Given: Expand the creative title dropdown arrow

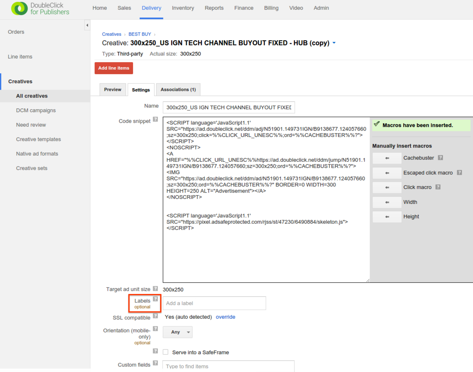Looking at the screenshot, I should click(334, 43).
